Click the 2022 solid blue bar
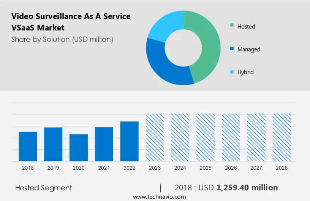The width and height of the screenshot is (310, 201). pos(130,141)
